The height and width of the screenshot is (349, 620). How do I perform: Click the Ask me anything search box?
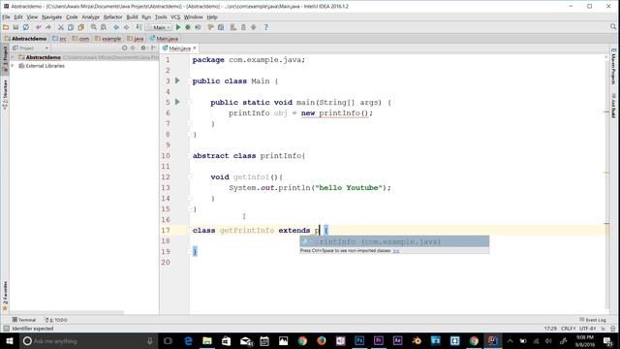click(88, 340)
